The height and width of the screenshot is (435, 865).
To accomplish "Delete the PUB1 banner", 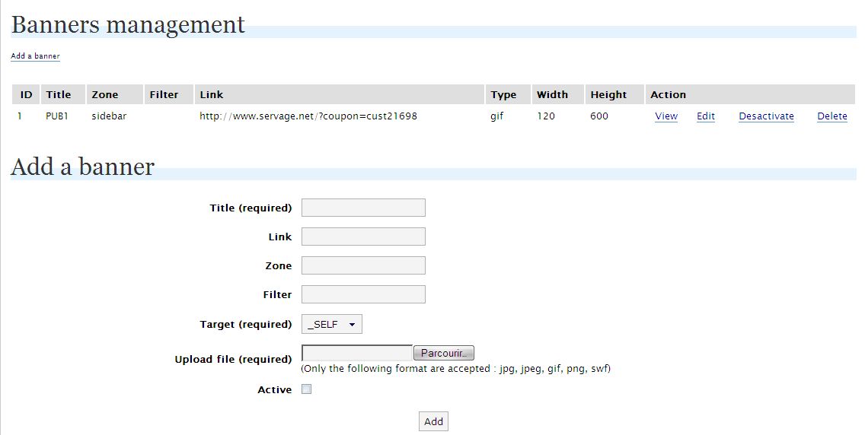I will (832, 116).
